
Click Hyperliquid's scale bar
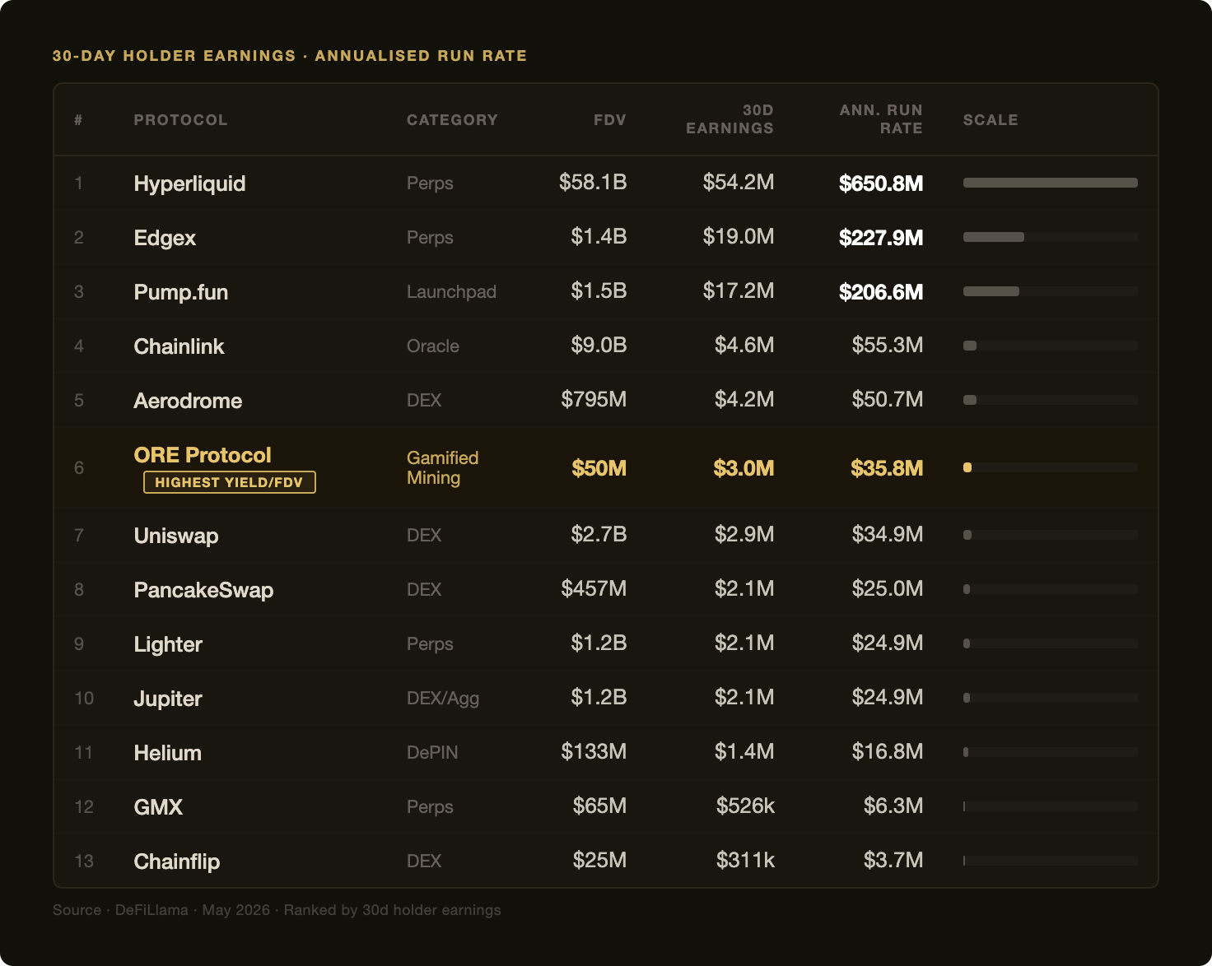click(x=1051, y=183)
